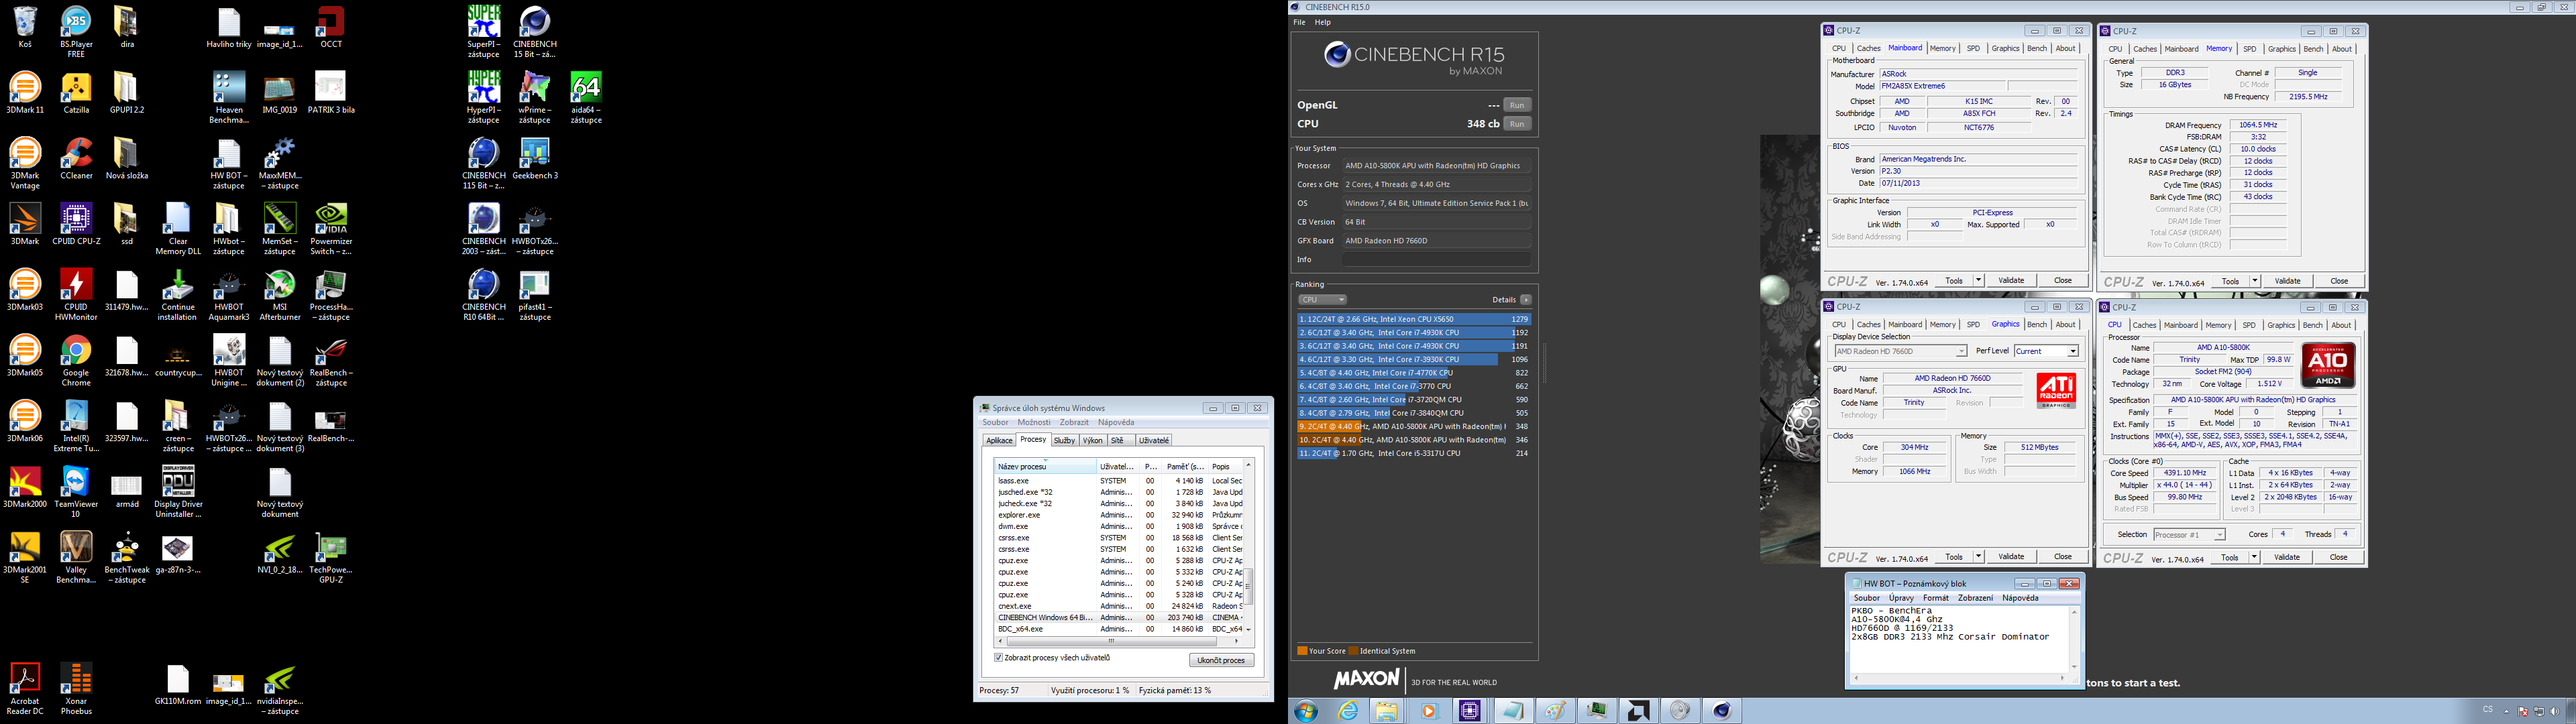Open the CPUID CPU-Z desktop shortcut
2576x724 pixels.
[x=76, y=225]
